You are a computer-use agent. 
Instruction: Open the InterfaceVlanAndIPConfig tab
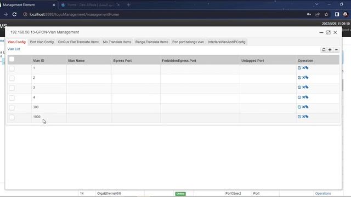point(227,42)
